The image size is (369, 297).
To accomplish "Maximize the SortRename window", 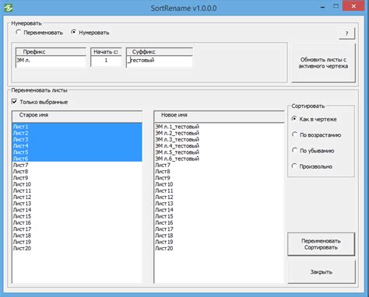I will click(x=336, y=6).
